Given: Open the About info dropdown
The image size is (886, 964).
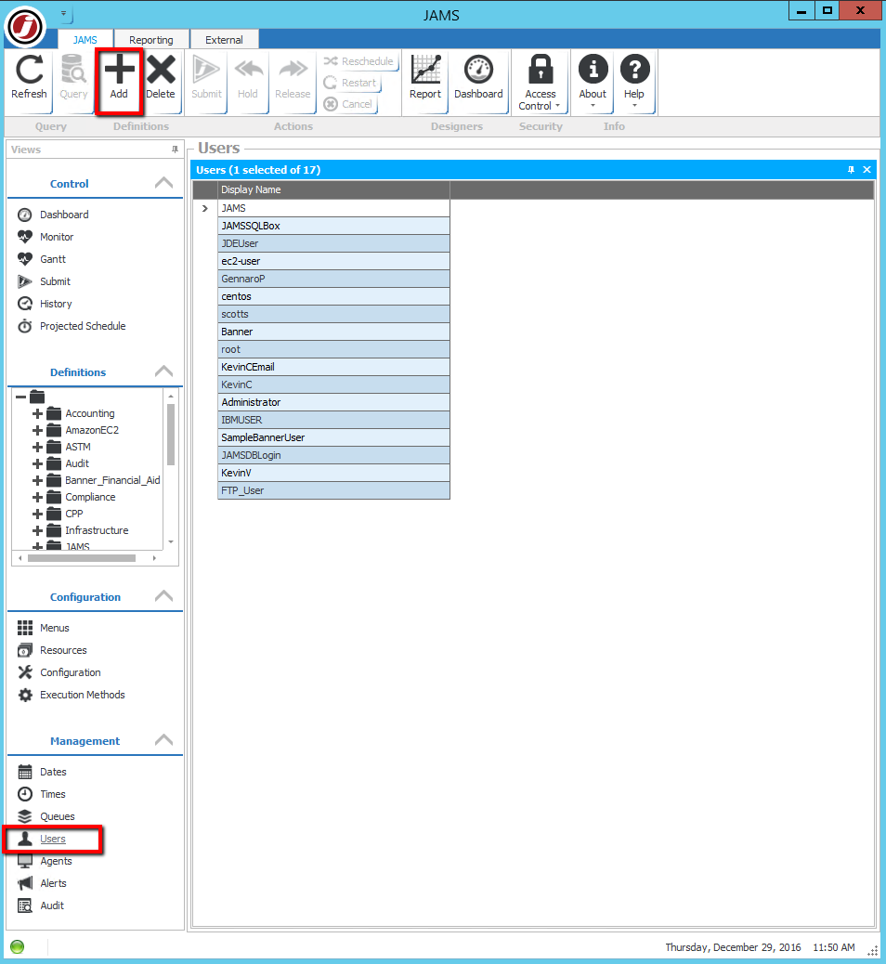Looking at the screenshot, I should tap(593, 82).
